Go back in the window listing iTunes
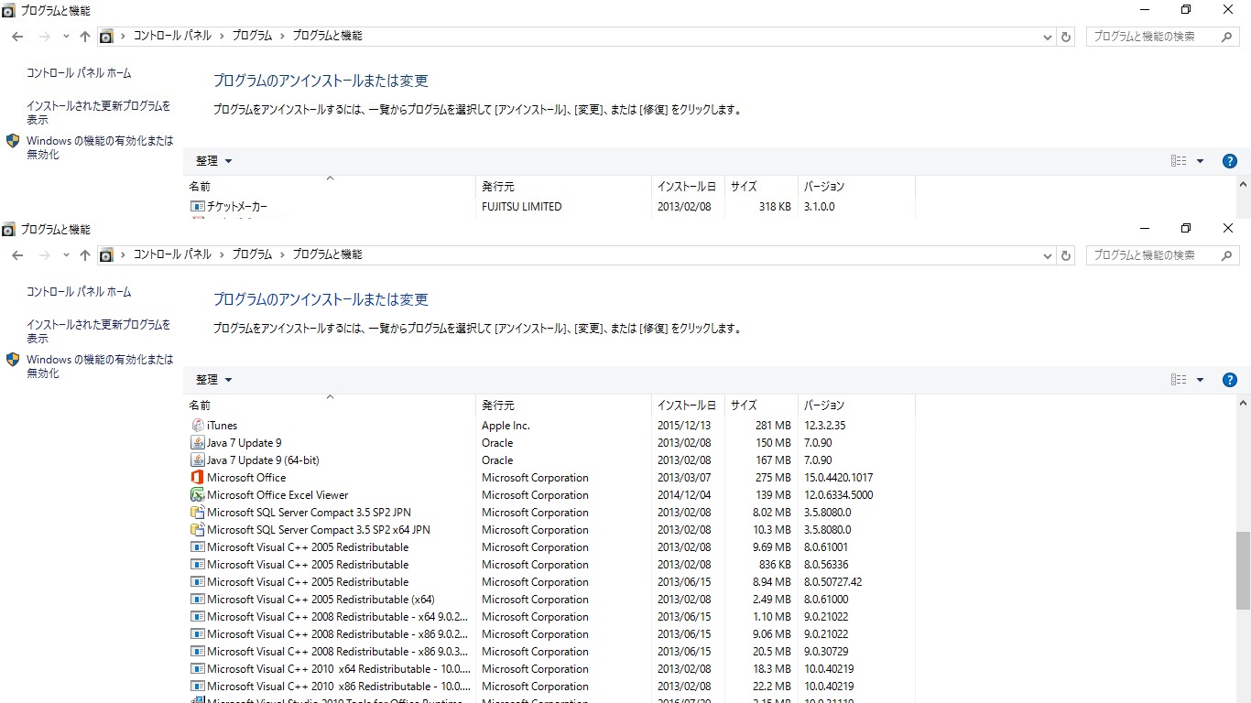This screenshot has height=703, width=1251. pyautogui.click(x=17, y=255)
